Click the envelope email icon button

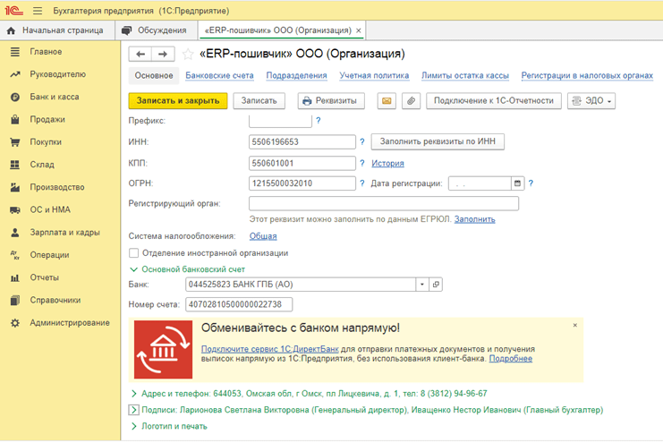pyautogui.click(x=387, y=101)
